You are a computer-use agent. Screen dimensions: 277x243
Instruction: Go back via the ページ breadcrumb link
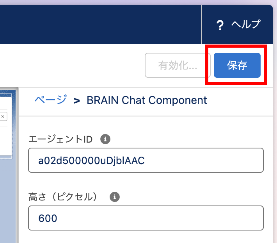[x=51, y=100]
